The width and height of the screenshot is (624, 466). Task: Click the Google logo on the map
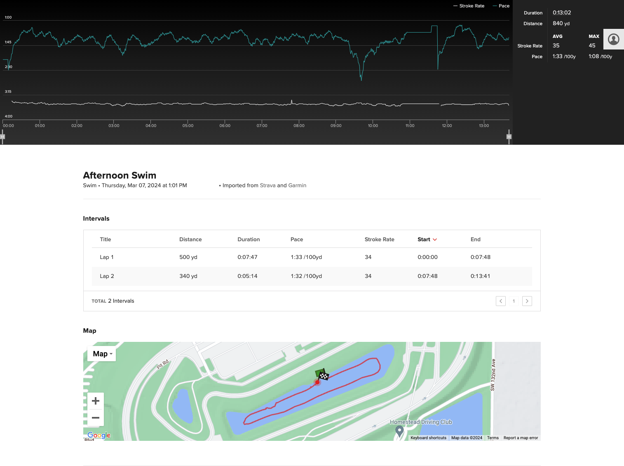point(98,435)
